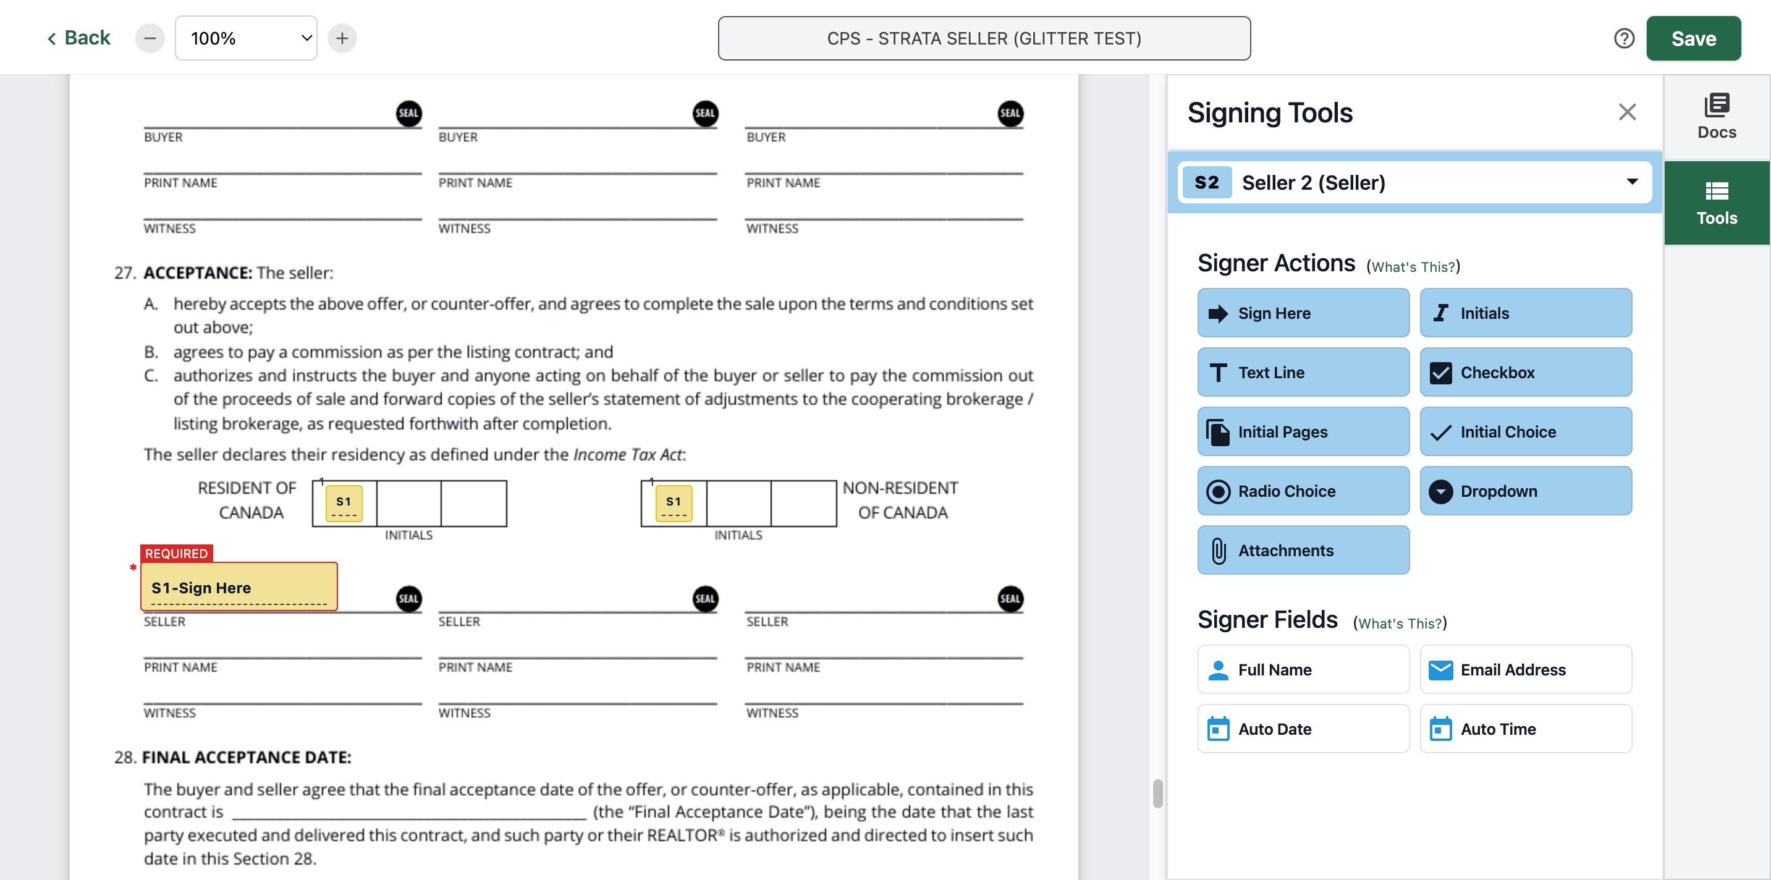
Task: Select the S1-Sign Here required field
Action: click(239, 587)
